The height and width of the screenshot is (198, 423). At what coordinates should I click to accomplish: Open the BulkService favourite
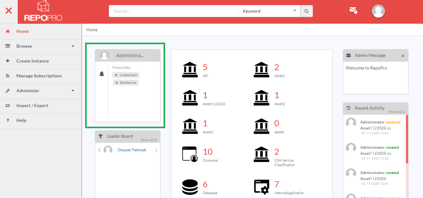(126, 83)
